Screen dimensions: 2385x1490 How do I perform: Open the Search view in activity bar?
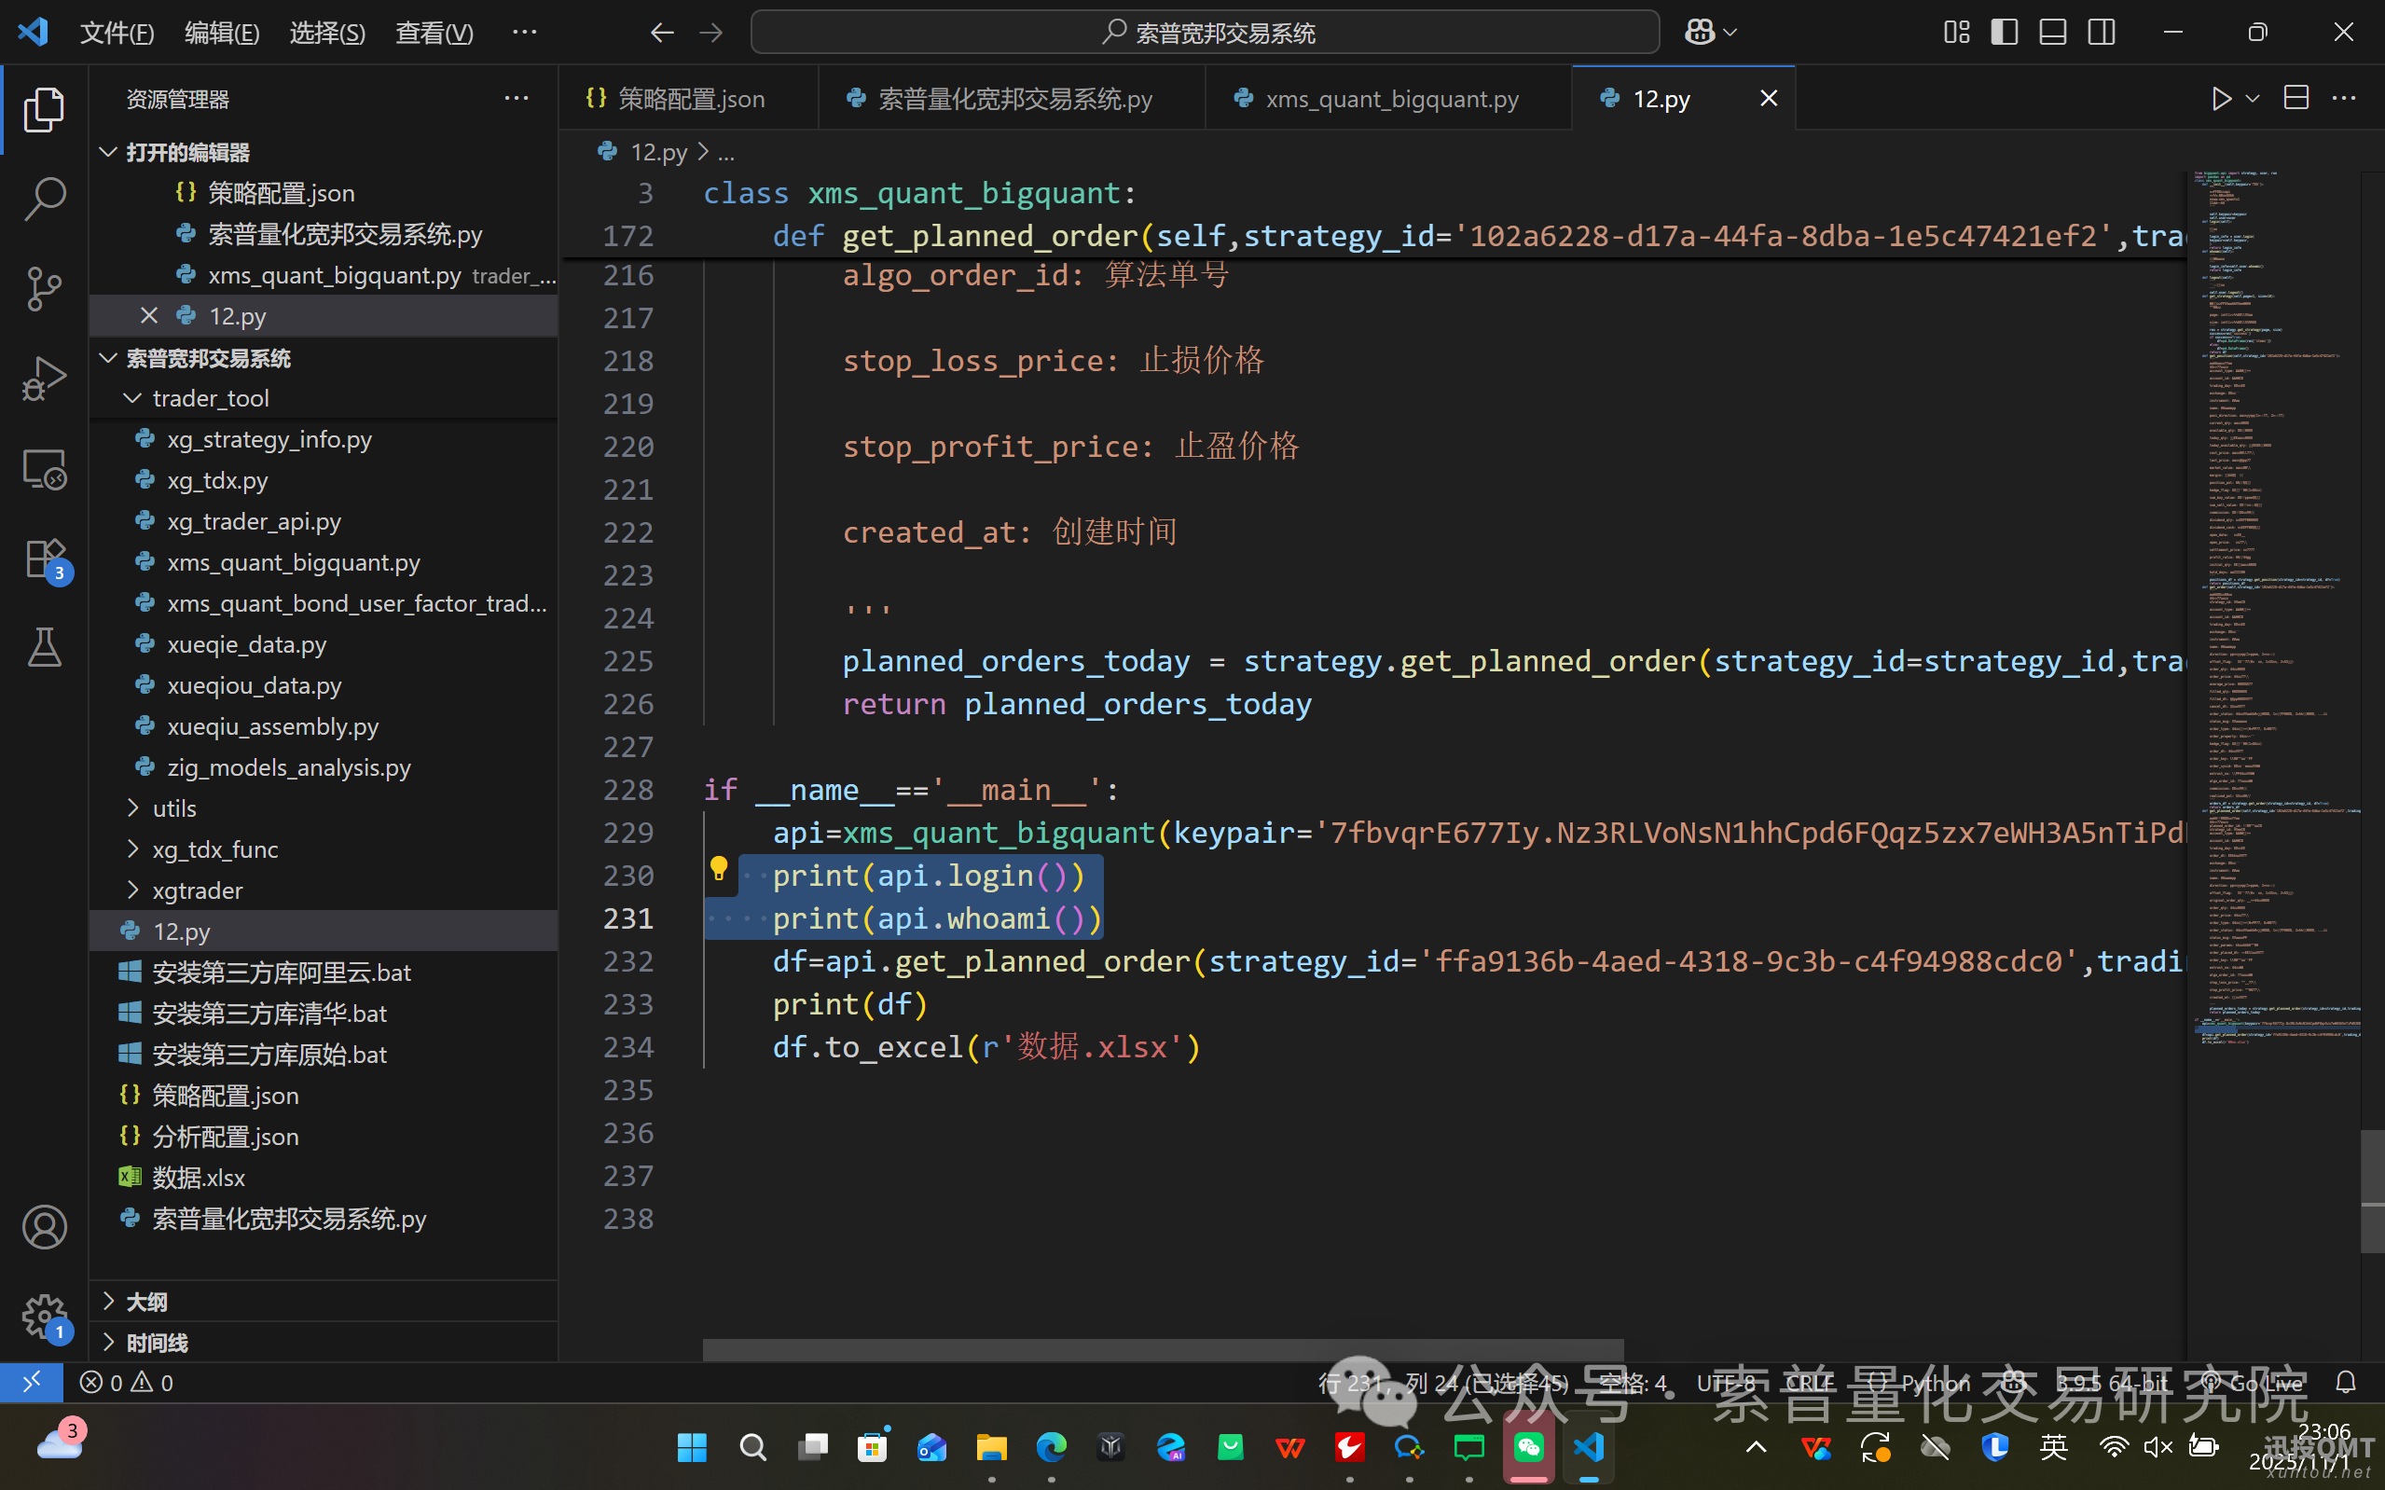click(45, 198)
